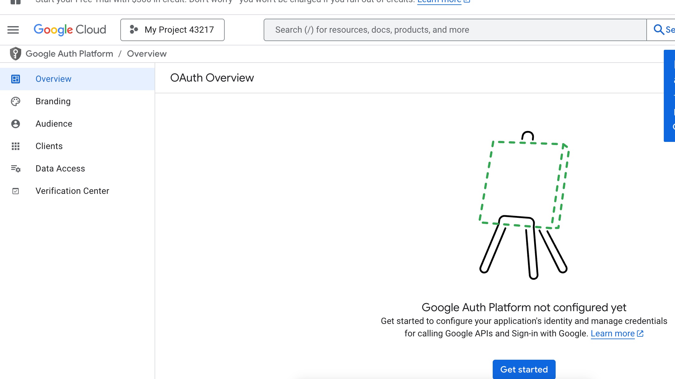Click the Branding palette icon
This screenshot has width=675, height=379.
pos(16,101)
